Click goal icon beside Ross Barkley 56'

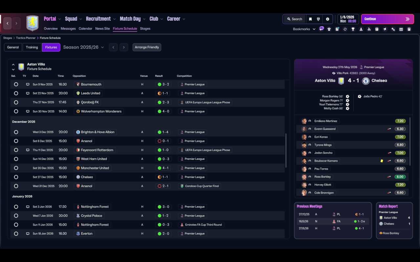click(347, 97)
